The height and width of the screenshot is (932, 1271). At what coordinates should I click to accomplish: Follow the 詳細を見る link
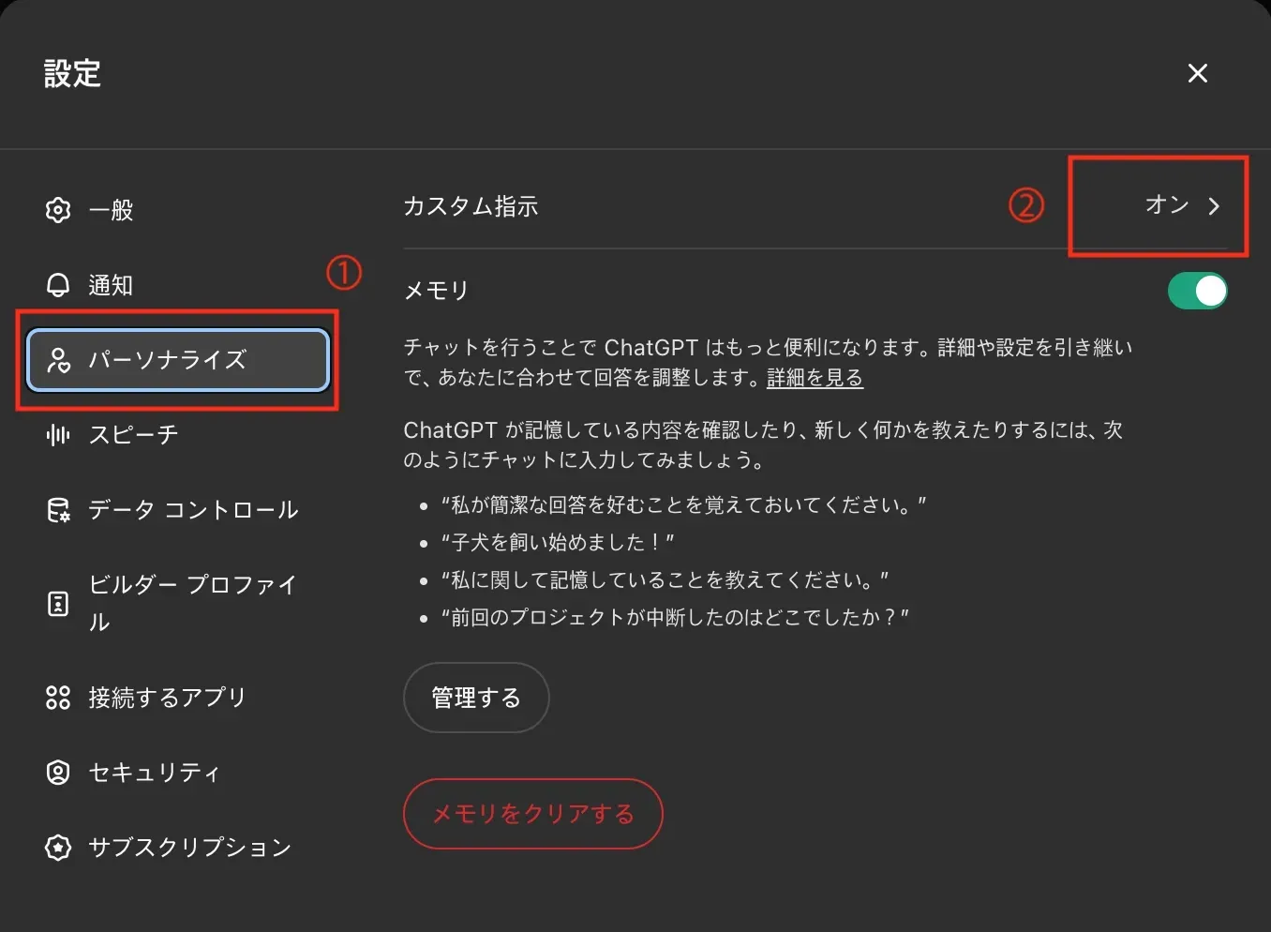pyautogui.click(x=815, y=378)
